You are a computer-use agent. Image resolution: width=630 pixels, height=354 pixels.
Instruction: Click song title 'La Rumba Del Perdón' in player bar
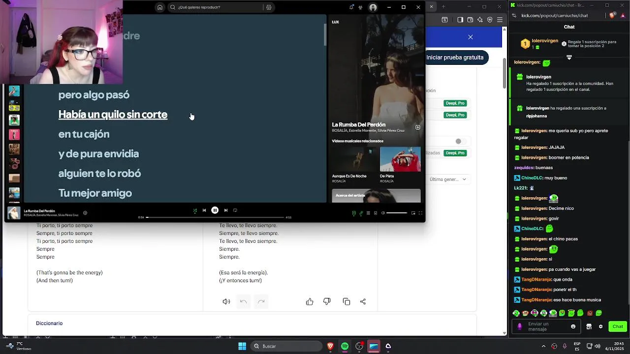coord(39,211)
